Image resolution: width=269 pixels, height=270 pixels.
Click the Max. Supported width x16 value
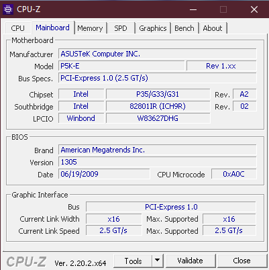[x=229, y=219]
